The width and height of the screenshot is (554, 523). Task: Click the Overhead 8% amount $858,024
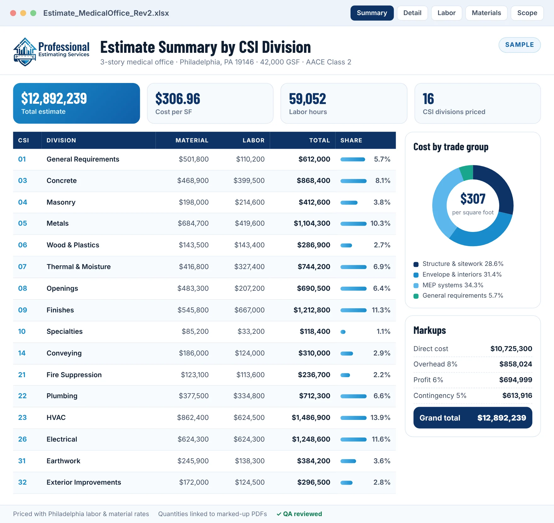point(516,364)
